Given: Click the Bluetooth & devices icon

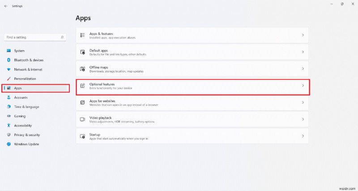Looking at the screenshot, I should pos(9,60).
